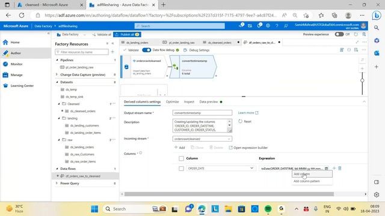Click the Output stream name field
The image size is (385, 216).
[x=202, y=113]
